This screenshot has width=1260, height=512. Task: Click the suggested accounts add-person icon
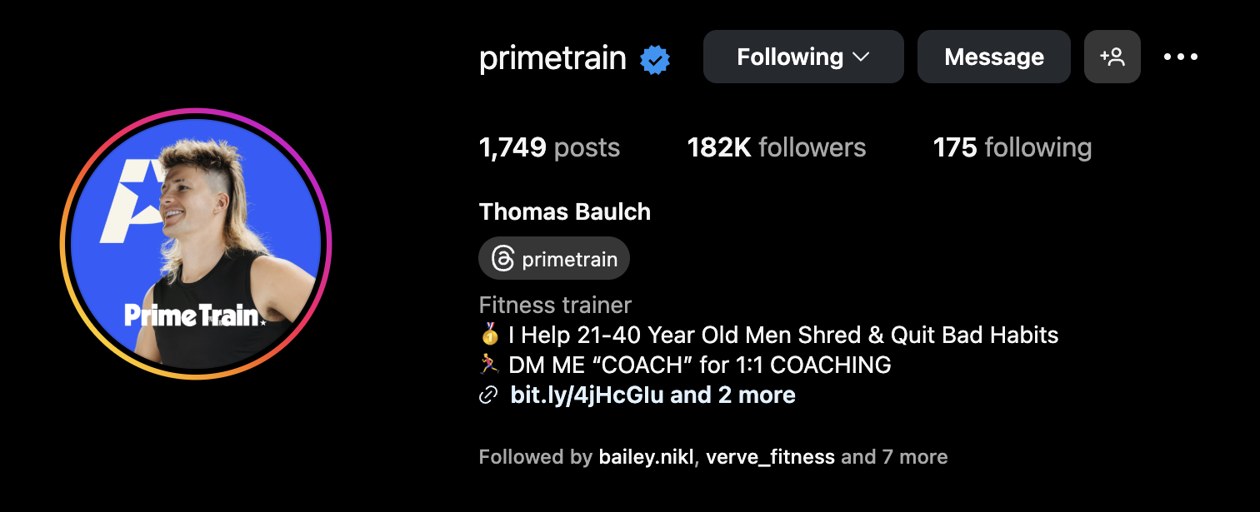[1112, 57]
